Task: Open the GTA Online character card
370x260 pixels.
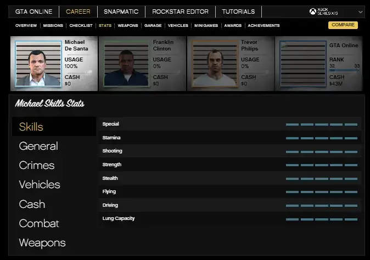Action: (x=319, y=64)
